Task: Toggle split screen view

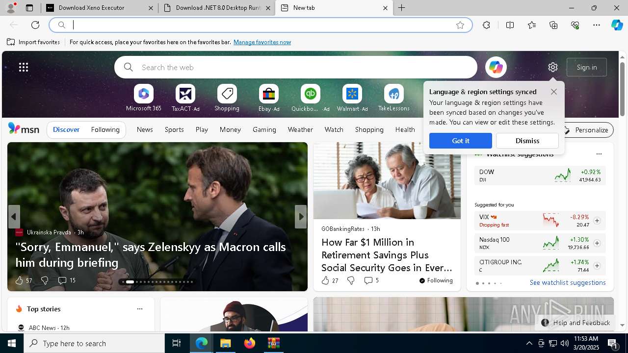Action: click(x=510, y=25)
